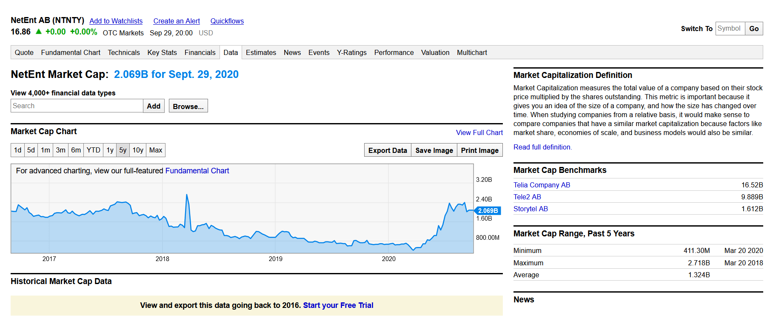Click the Mar 20 2020 minimum date
The width and height of the screenshot is (773, 316).
744,250
